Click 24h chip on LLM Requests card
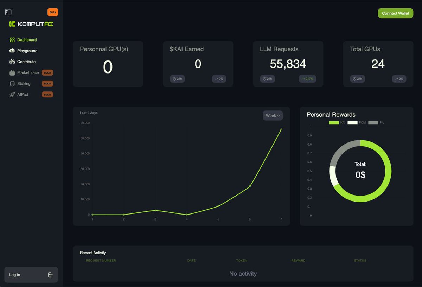422x287 pixels. pos(268,79)
